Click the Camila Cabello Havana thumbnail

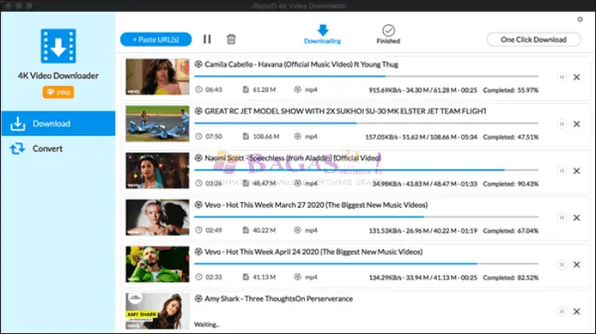157,77
